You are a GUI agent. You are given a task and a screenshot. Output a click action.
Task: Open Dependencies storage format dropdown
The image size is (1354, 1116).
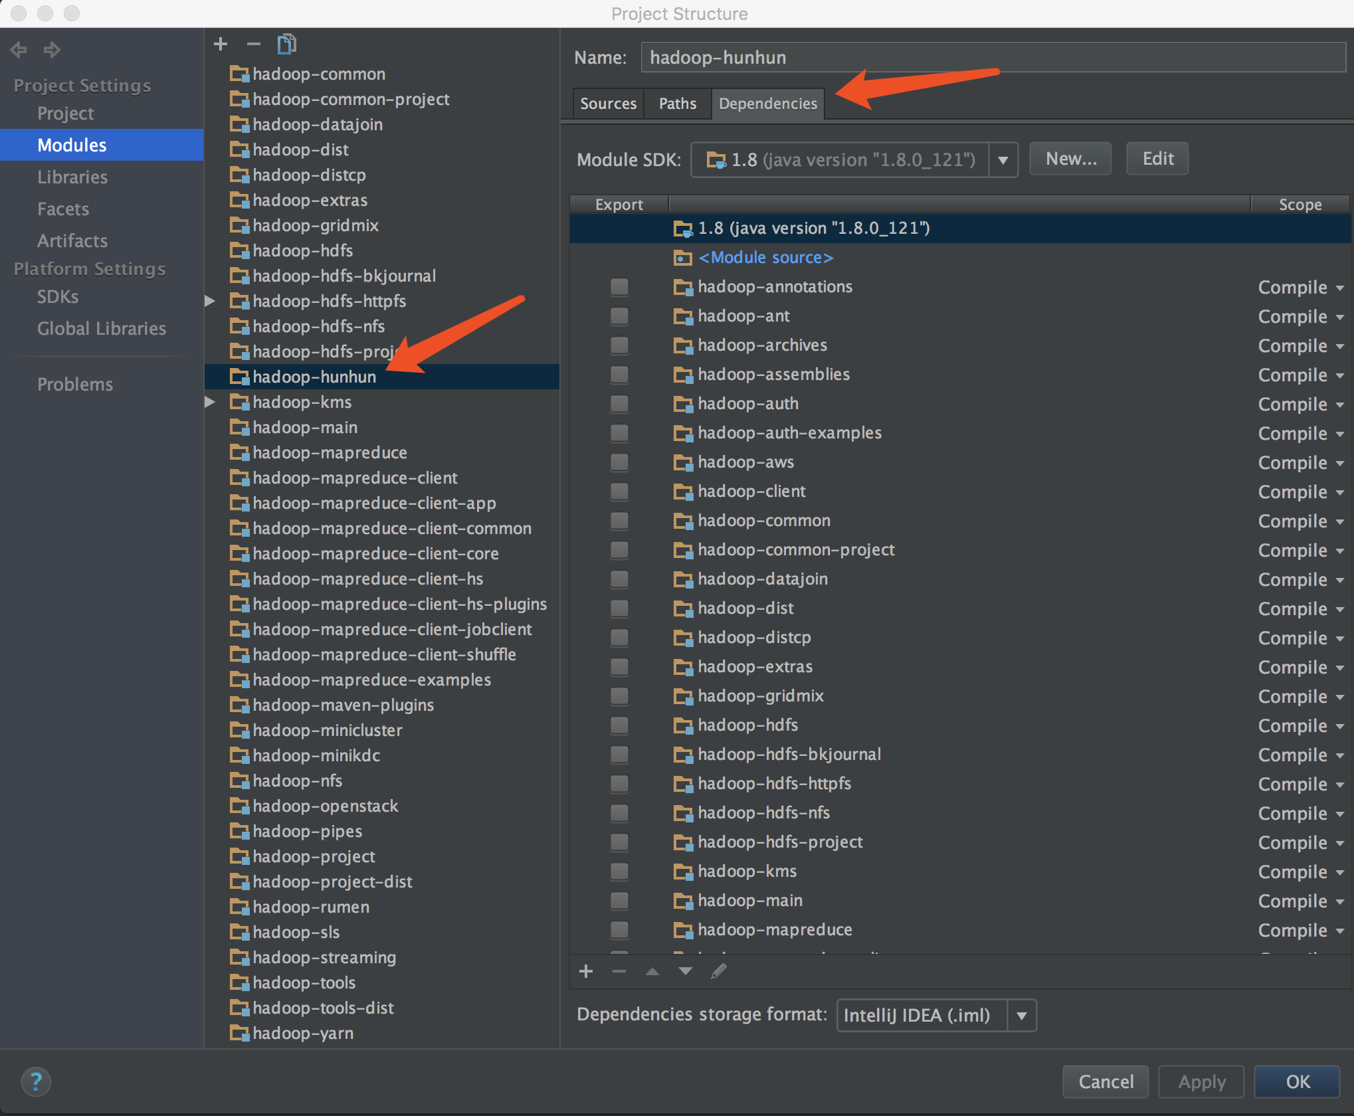coord(1022,1015)
